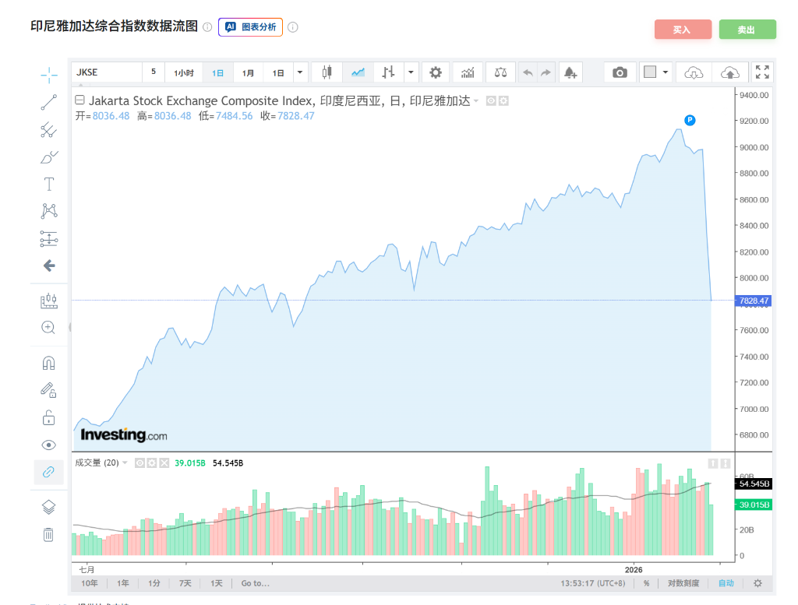This screenshot has height=605, width=798.
Task: Select the 1年 time range
Action: click(x=123, y=583)
